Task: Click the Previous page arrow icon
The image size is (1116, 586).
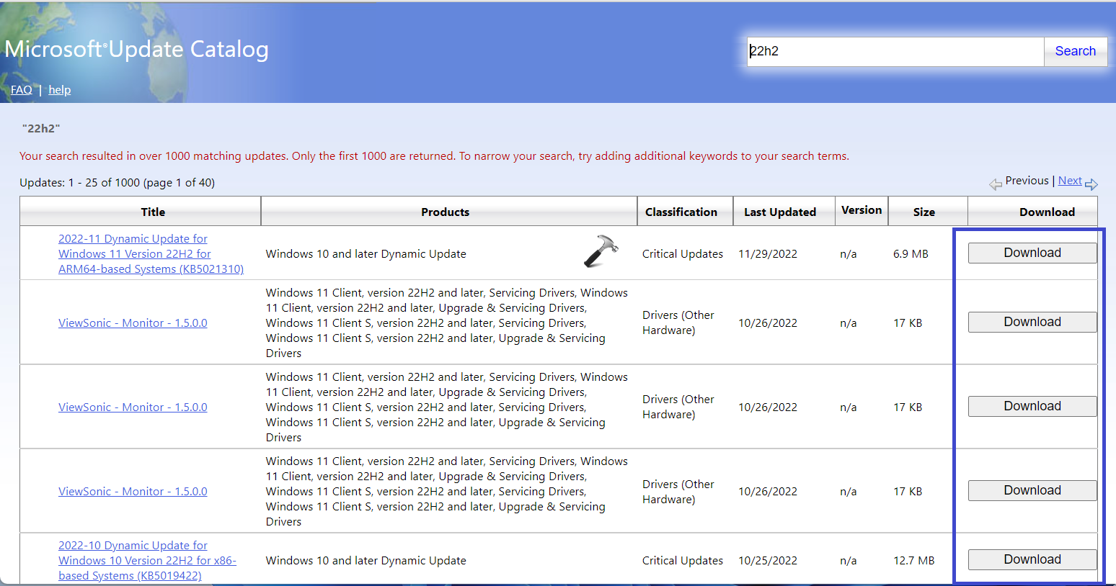Action: (x=996, y=184)
